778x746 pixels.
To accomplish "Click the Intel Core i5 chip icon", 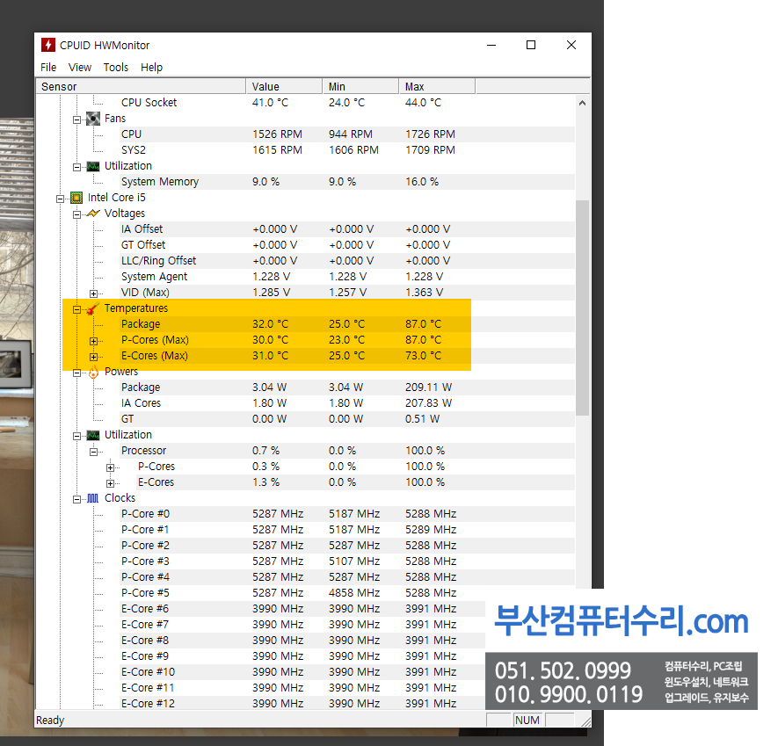I will (x=76, y=198).
